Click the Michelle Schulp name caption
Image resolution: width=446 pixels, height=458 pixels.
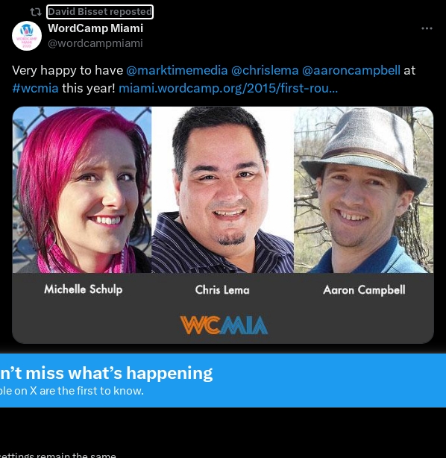(x=84, y=289)
